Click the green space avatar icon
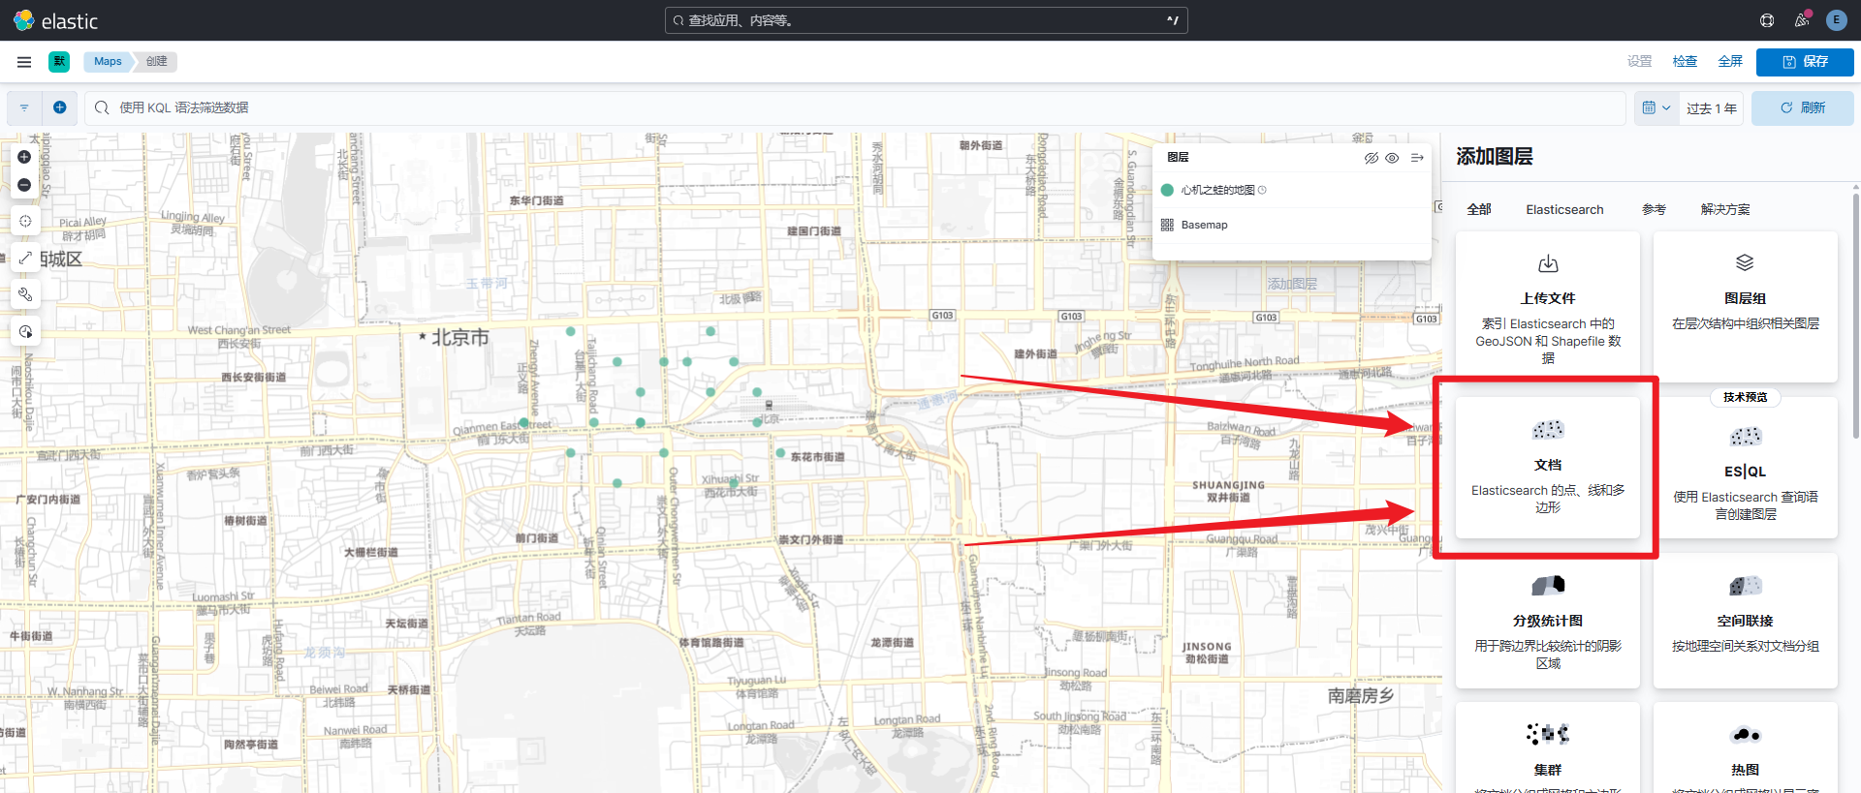1861x793 pixels. 59,61
